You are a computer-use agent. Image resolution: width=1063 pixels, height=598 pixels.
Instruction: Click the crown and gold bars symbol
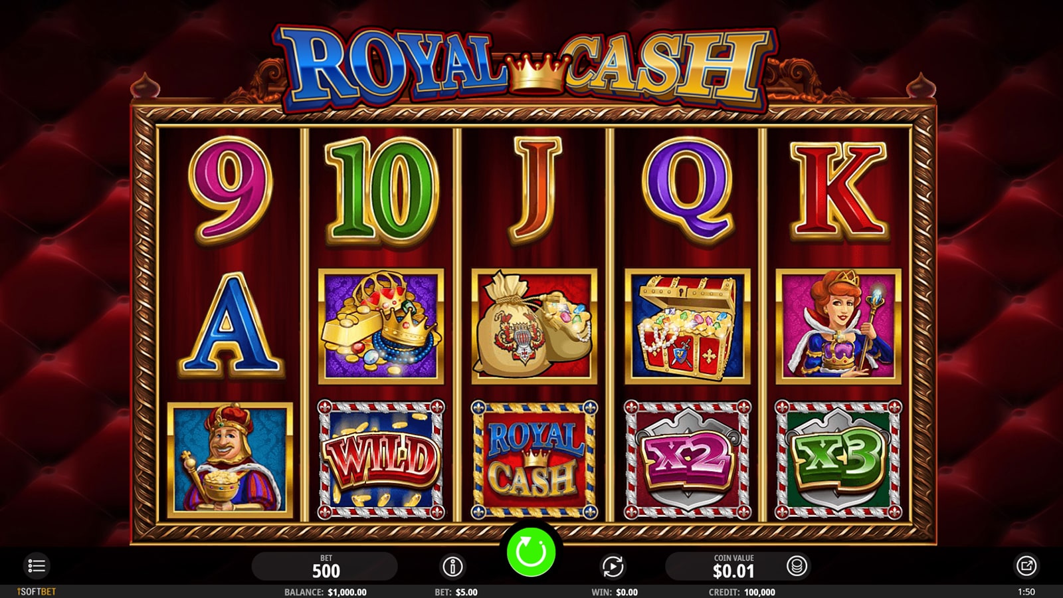(x=381, y=327)
